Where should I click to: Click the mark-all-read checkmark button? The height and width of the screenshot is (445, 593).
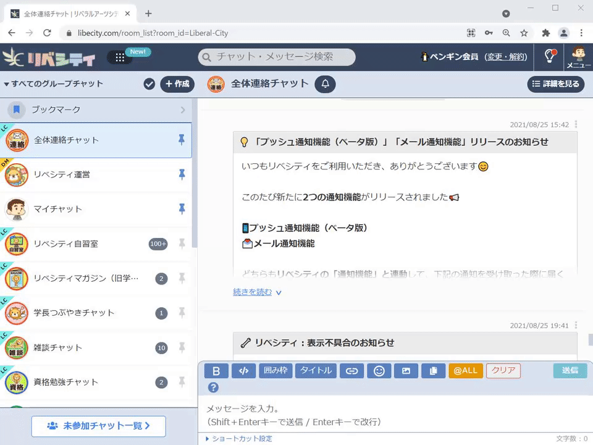pos(149,83)
